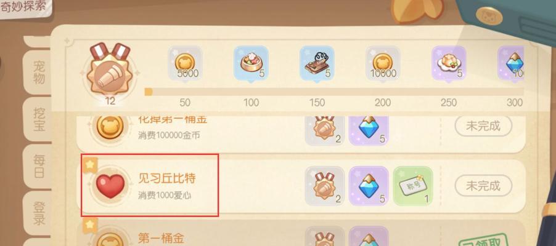This screenshot has height=246, width=556.
Task: Tap the 10000 gold coin reward icon
Action: pyautogui.click(x=383, y=64)
